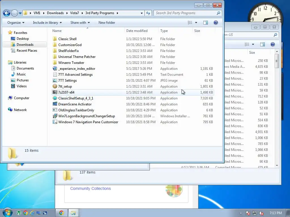Screen dimensions: 290x217
Task: Click the Forward navigation arrow button
Action: (14, 13)
